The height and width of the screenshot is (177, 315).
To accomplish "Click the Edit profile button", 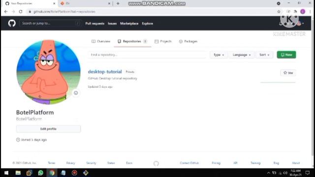I will 48,129.
